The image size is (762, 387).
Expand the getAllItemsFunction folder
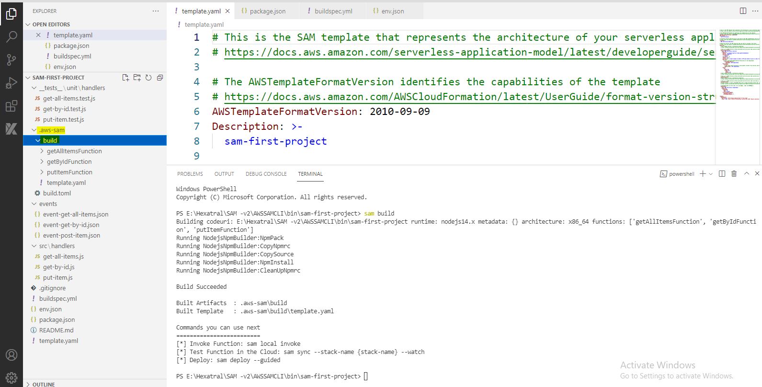tap(74, 151)
